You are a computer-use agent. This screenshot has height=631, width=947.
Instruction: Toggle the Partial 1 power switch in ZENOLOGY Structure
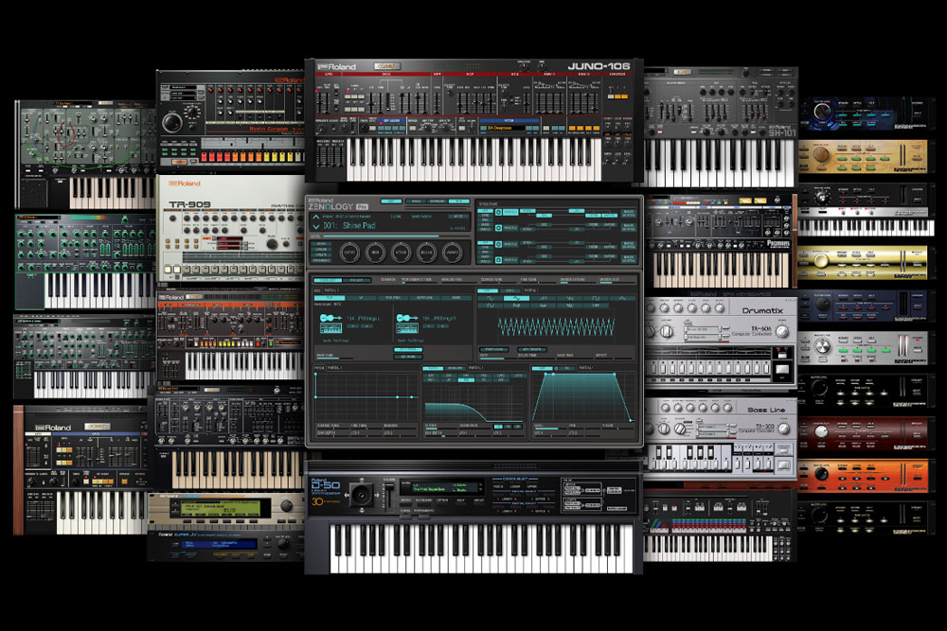(498, 212)
